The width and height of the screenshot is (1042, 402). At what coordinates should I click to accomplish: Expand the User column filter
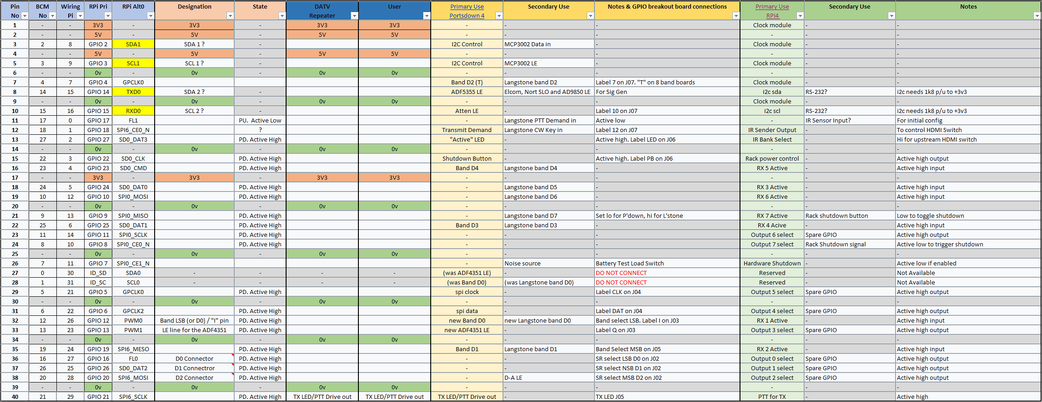coord(427,16)
